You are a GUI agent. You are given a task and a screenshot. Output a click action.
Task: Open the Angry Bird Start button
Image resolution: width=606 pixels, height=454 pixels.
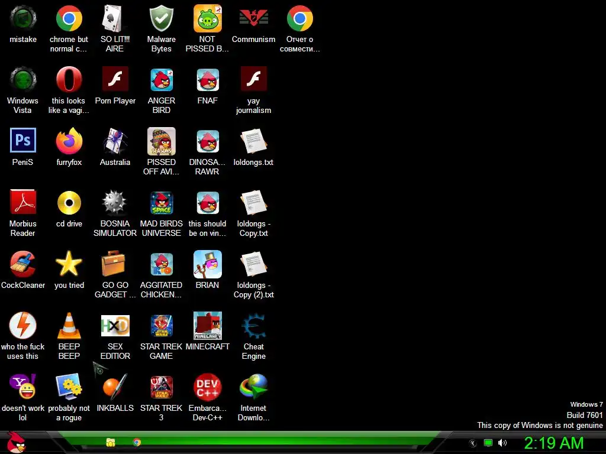[16, 442]
